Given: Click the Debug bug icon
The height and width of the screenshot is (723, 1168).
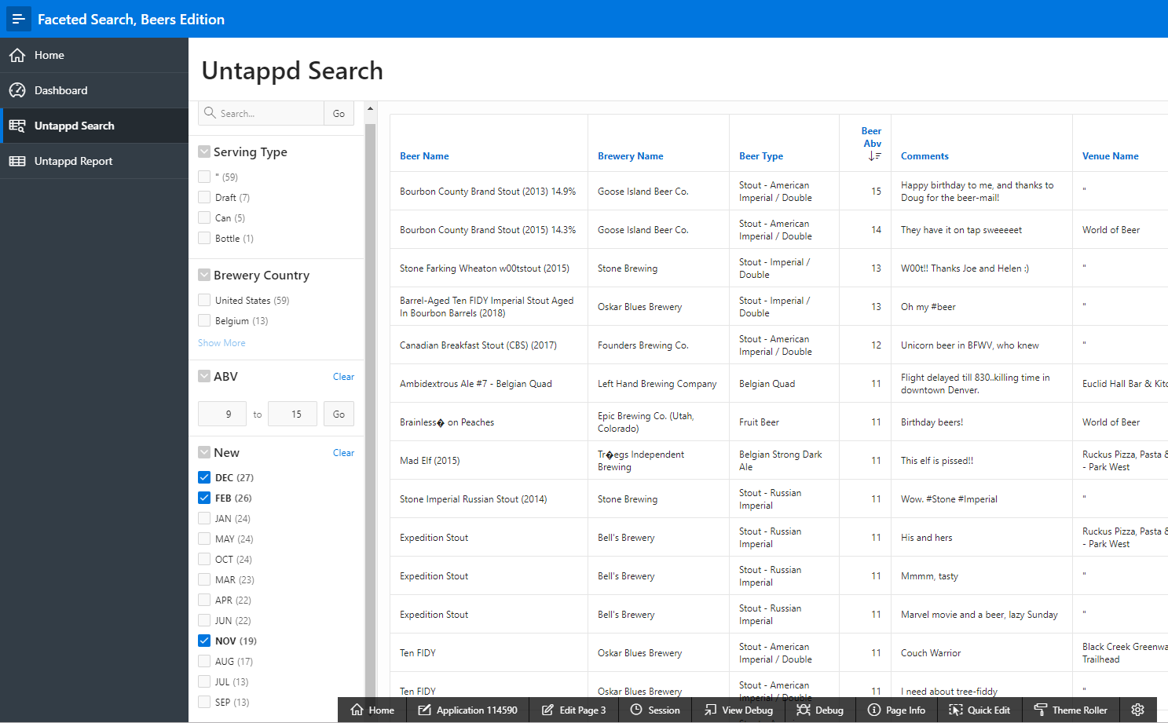Looking at the screenshot, I should tap(804, 710).
